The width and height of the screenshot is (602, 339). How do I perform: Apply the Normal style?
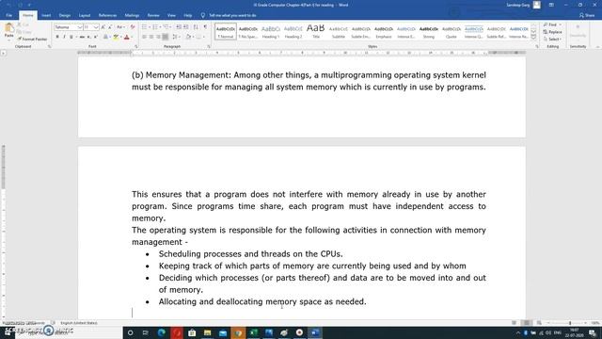(x=226, y=31)
